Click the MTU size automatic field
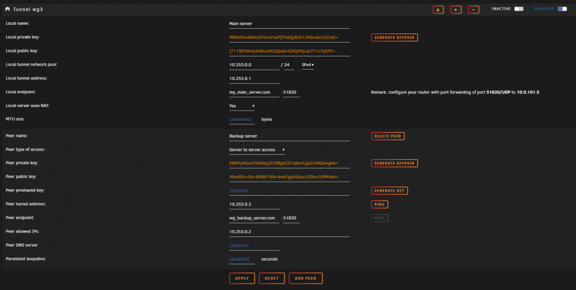The image size is (576, 290). [242, 120]
